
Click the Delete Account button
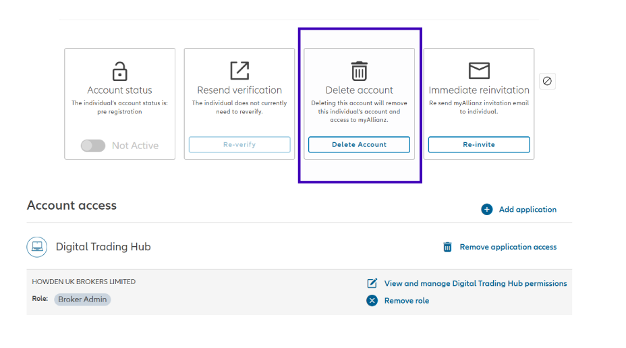(x=360, y=144)
